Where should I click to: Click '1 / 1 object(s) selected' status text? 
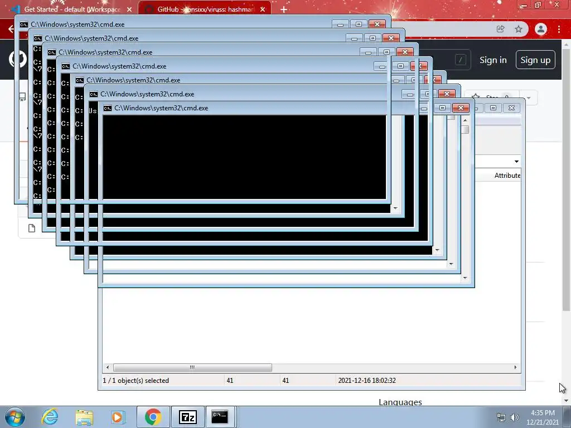tap(136, 380)
